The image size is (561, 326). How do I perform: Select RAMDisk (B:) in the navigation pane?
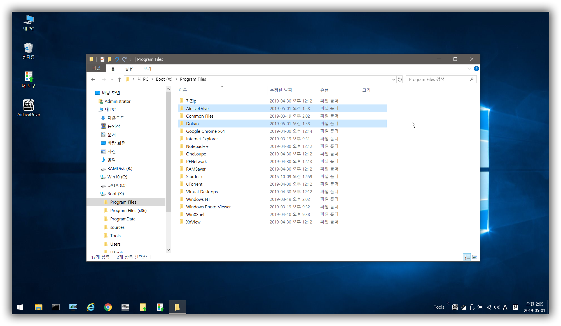pos(120,169)
